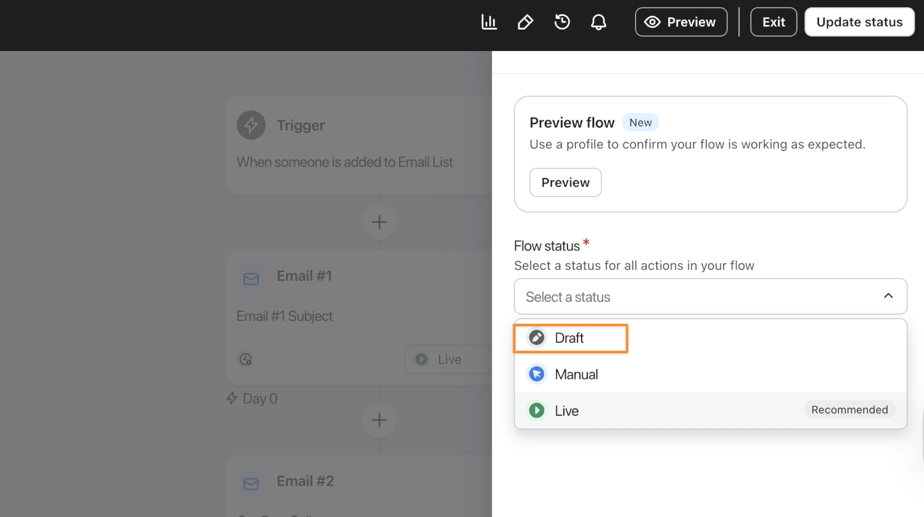The width and height of the screenshot is (924, 517).
Task: Choose the Manual status option
Action: (711, 374)
